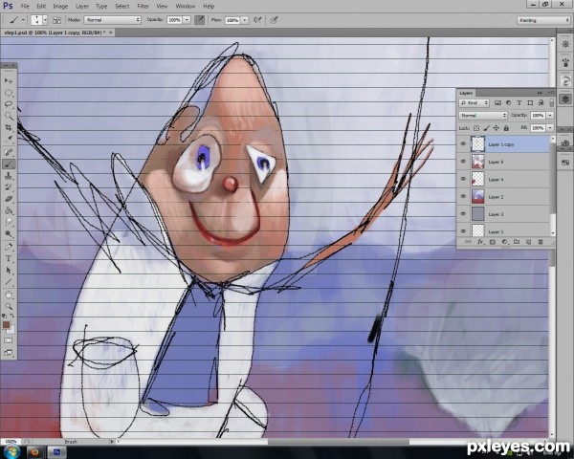
Task: Hide Layer 4 with eye icon
Action: tap(463, 179)
